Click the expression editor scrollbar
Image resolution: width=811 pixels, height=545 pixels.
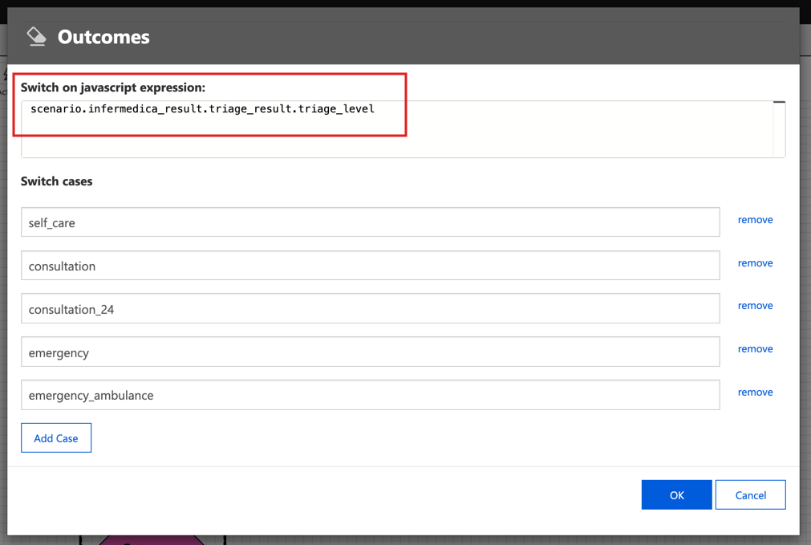[779, 129]
